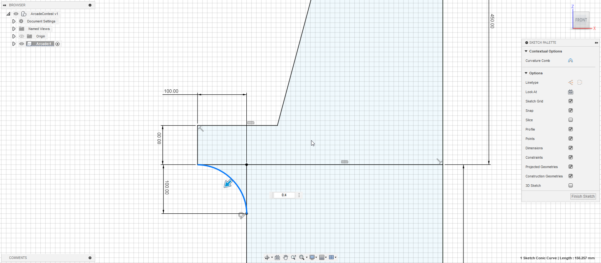Click the 450.00 vertical dimension

click(492, 21)
